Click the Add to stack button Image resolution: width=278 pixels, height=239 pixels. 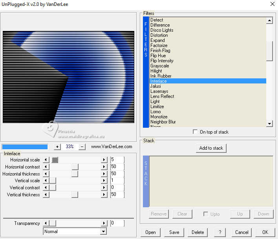click(x=211, y=148)
